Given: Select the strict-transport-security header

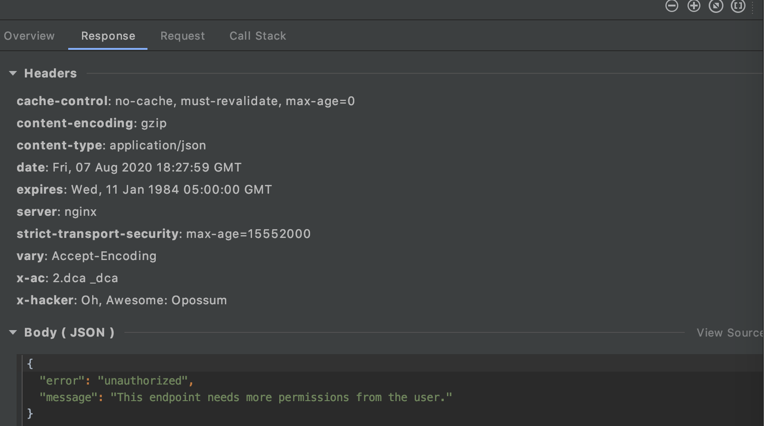Looking at the screenshot, I should tap(164, 233).
